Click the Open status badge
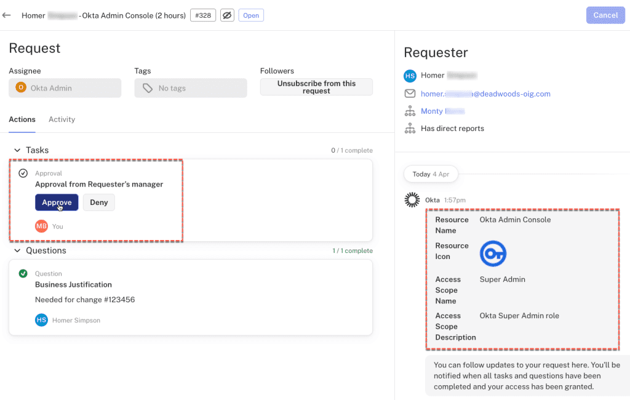 (x=251, y=15)
